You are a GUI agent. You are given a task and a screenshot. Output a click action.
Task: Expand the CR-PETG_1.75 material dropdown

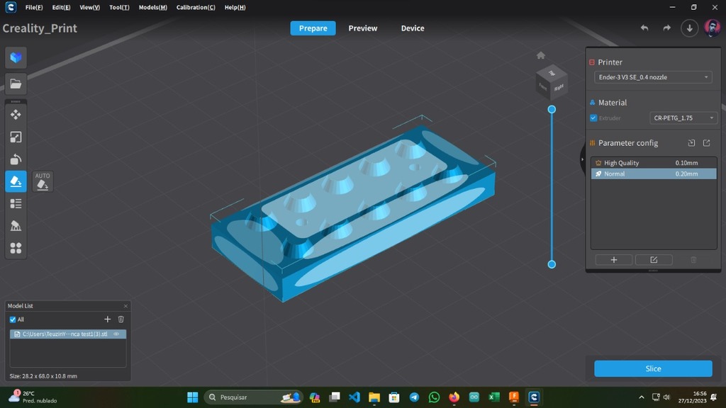[683, 118]
